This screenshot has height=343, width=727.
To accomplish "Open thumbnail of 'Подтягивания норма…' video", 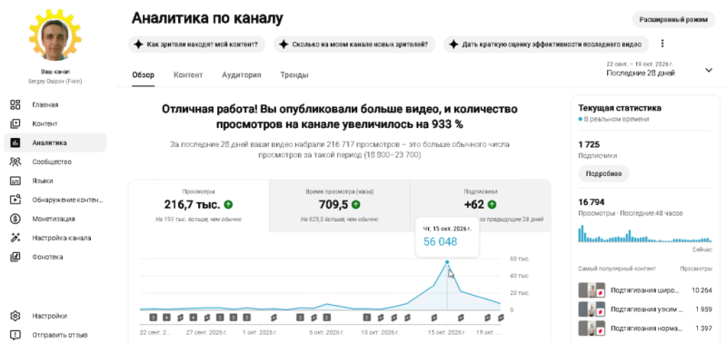I will (592, 328).
